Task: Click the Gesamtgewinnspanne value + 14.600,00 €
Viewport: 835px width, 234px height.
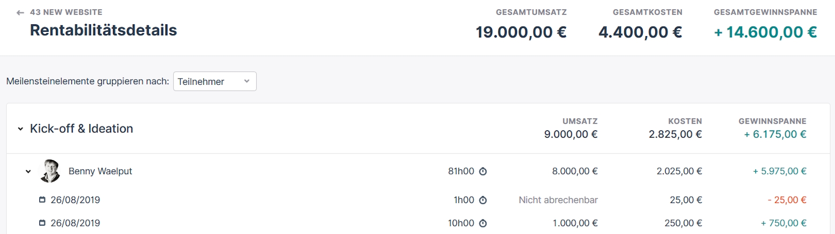Action: pyautogui.click(x=765, y=32)
